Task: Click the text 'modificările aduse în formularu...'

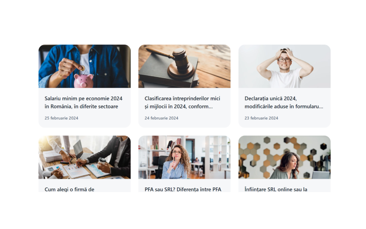Action: click(x=284, y=106)
